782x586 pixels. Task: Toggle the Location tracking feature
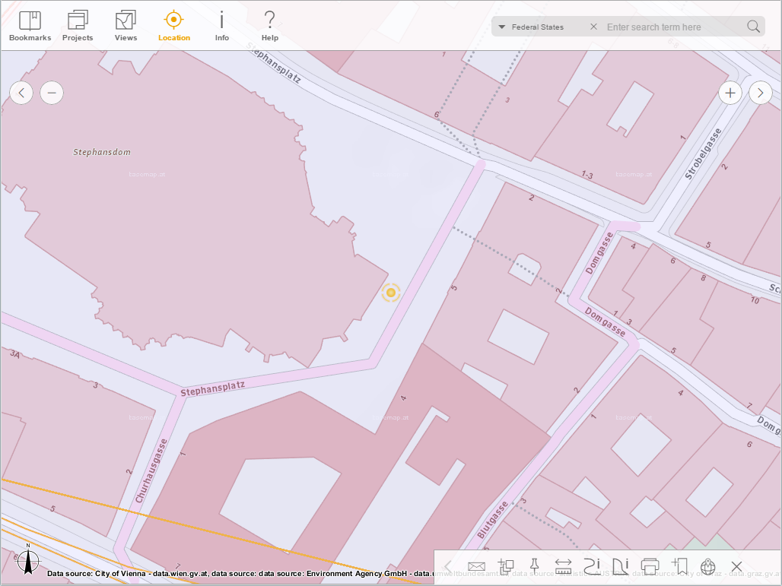[173, 23]
